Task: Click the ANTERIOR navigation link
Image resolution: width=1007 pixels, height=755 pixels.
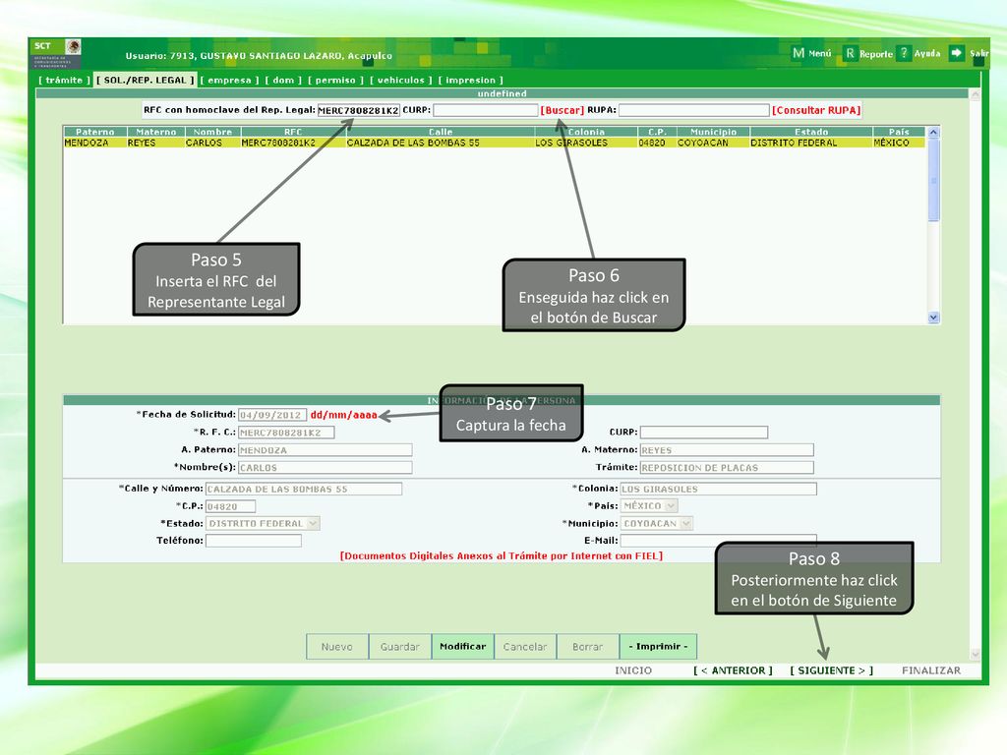Action: [733, 670]
